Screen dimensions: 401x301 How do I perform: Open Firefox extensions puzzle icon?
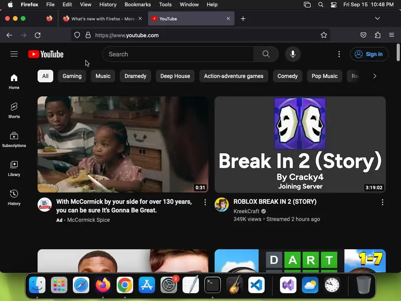[378, 35]
